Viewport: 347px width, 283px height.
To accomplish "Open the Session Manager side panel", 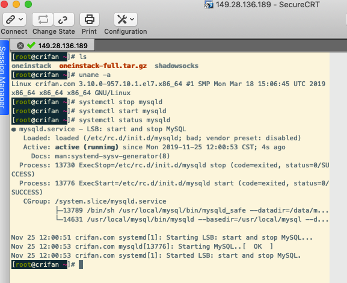I will click(x=4, y=77).
